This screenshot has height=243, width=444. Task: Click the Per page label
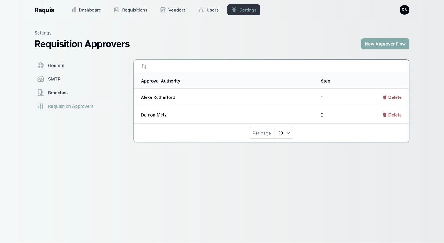pyautogui.click(x=262, y=133)
